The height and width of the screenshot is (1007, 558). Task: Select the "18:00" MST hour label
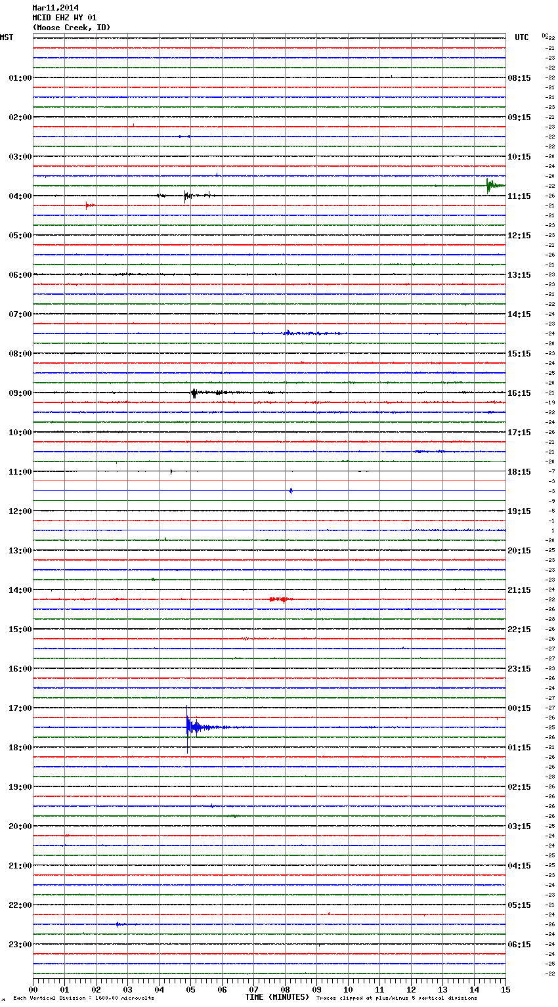pos(20,748)
